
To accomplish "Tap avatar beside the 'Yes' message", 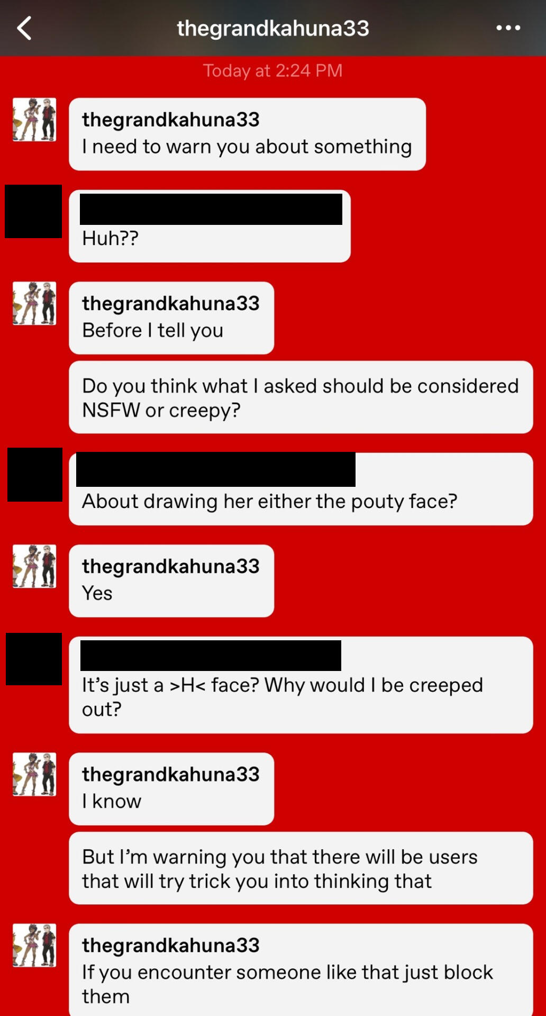I will (34, 566).
